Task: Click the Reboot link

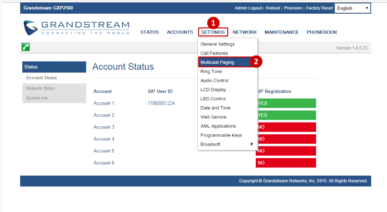Action: coord(273,8)
